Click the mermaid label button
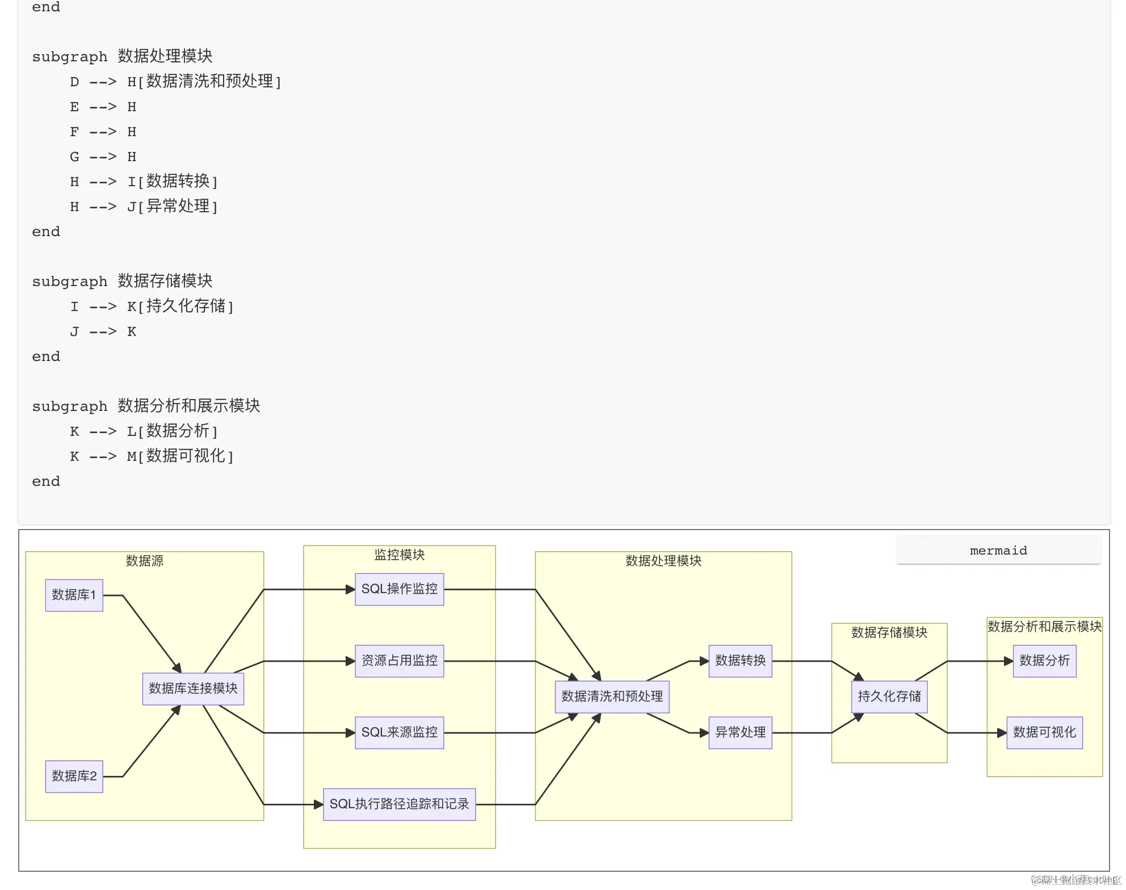Viewport: 1126px width, 890px height. pos(998,551)
